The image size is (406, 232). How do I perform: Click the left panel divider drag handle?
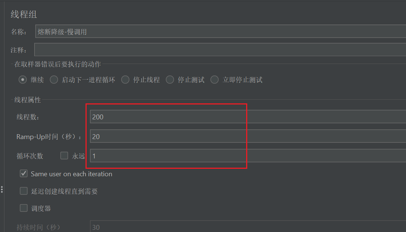[x=2, y=190]
